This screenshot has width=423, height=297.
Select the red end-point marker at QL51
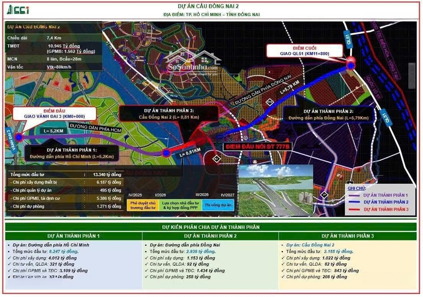point(351,65)
